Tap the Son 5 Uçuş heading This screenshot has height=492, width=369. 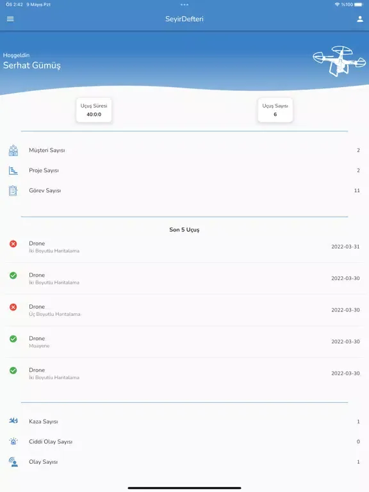click(184, 230)
